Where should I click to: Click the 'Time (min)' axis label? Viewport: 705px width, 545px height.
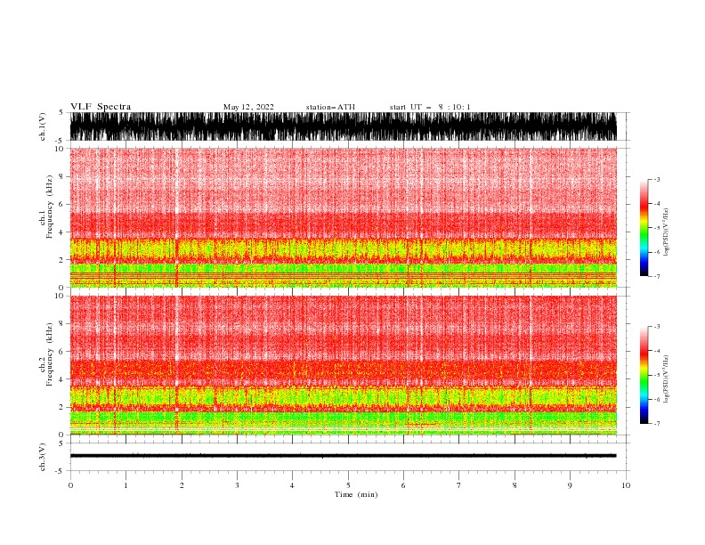pyautogui.click(x=356, y=494)
